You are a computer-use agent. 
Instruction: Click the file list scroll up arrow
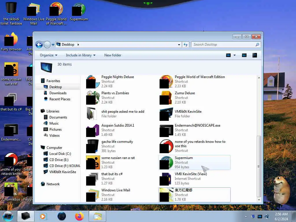tap(259, 77)
